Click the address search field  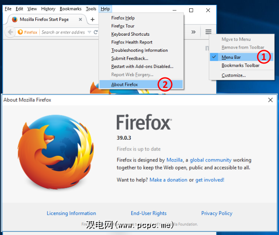(x=63, y=32)
